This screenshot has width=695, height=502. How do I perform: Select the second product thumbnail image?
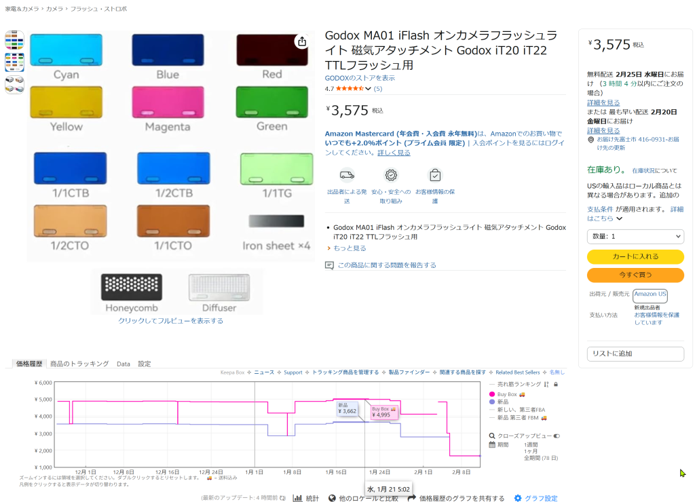(14, 62)
